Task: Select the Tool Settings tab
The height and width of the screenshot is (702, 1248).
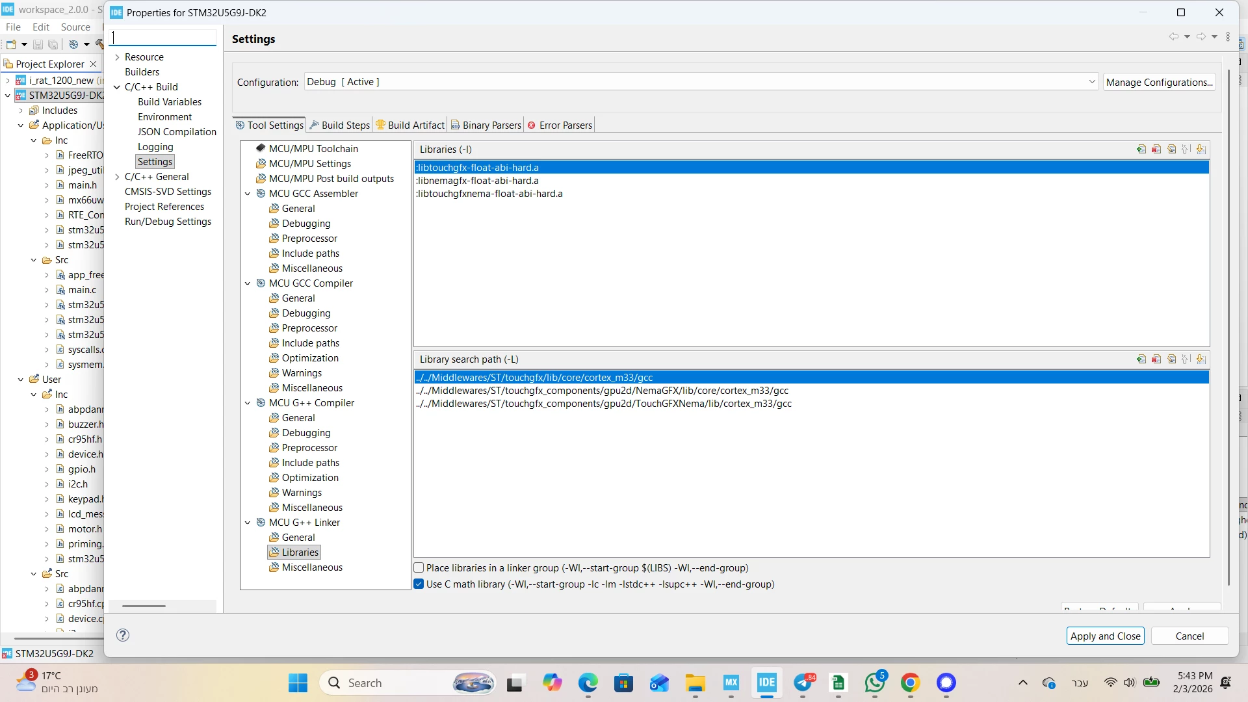Action: point(269,125)
